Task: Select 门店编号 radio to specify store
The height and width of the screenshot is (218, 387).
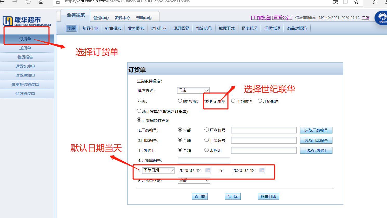Action: [x=206, y=140]
